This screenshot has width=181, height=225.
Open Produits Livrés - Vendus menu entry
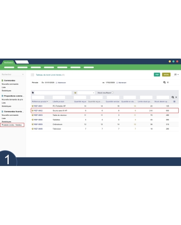(x=12, y=125)
